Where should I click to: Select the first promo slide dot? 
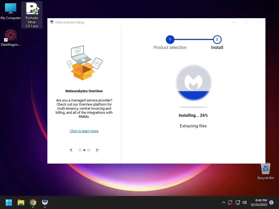pyautogui.click(x=80, y=150)
